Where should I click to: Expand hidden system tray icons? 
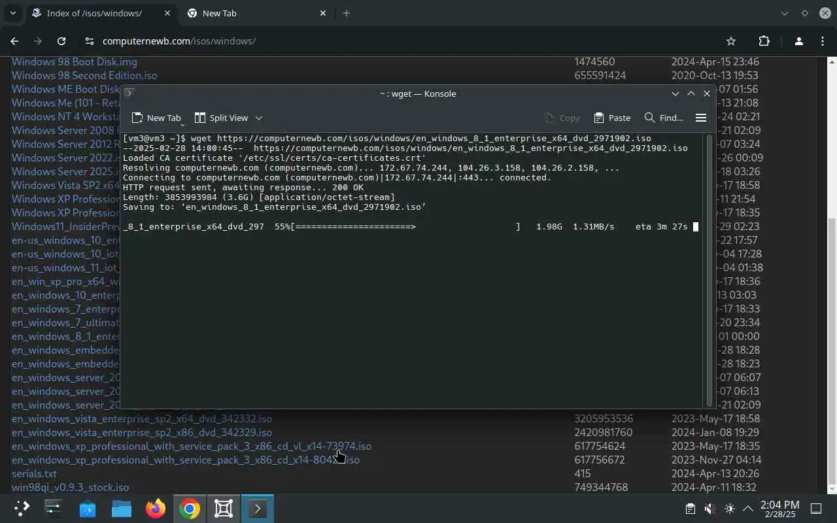(x=748, y=509)
